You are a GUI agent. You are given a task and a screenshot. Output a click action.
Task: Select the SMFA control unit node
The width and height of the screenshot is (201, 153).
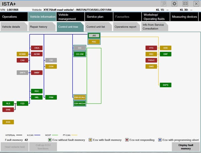(x=22, y=72)
